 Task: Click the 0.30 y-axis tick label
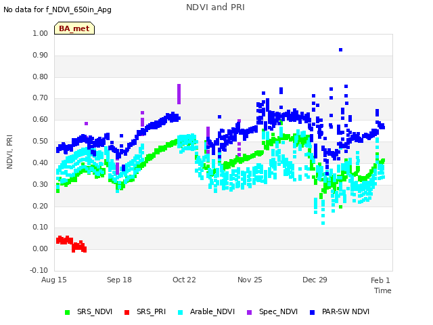tap(41, 184)
